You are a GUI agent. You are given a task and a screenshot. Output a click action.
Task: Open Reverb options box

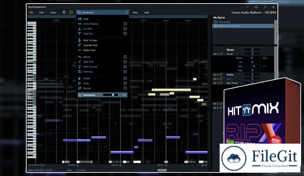point(125,78)
